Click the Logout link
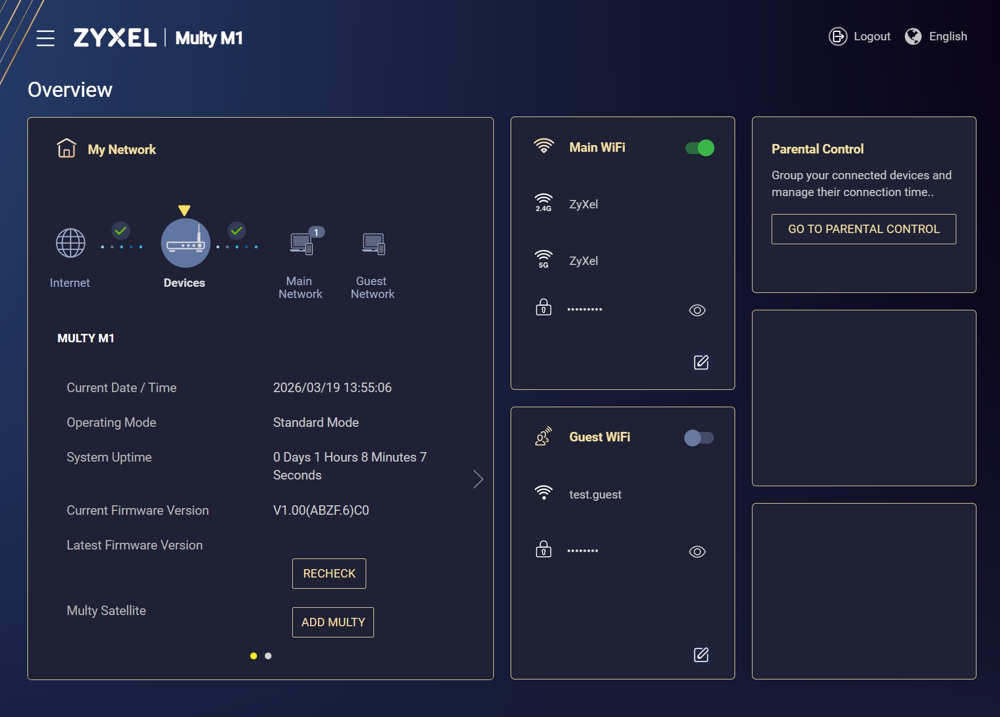The width and height of the screenshot is (1000, 717). (x=872, y=36)
